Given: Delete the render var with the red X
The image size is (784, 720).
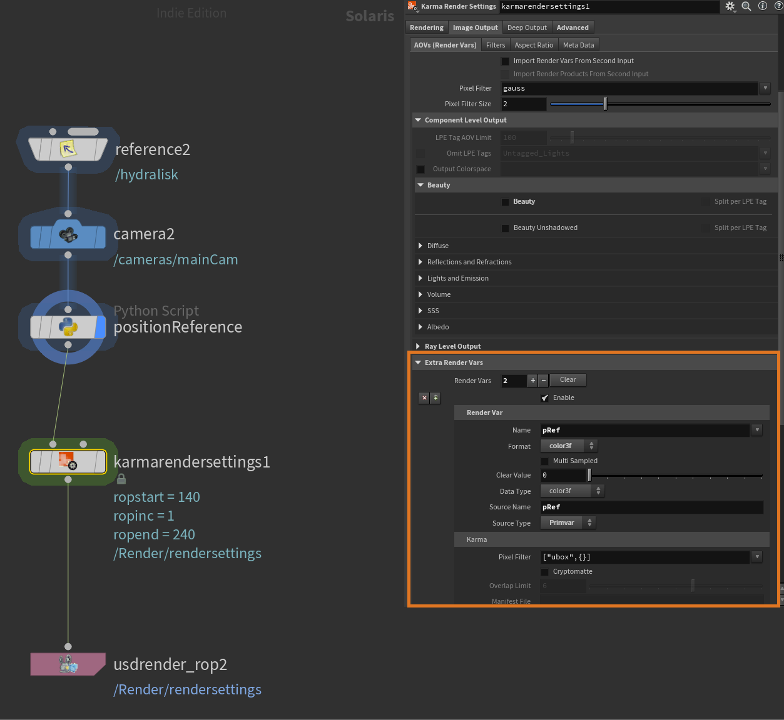Looking at the screenshot, I should click(424, 397).
